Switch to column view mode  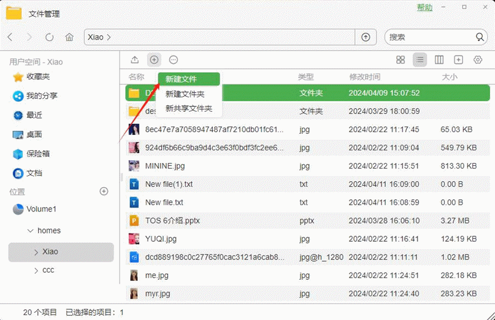coord(439,59)
